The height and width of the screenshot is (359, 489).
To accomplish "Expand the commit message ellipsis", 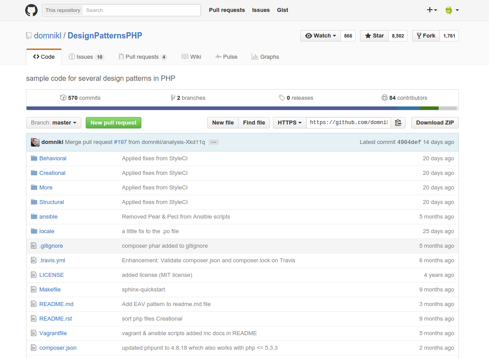I will pos(214,142).
